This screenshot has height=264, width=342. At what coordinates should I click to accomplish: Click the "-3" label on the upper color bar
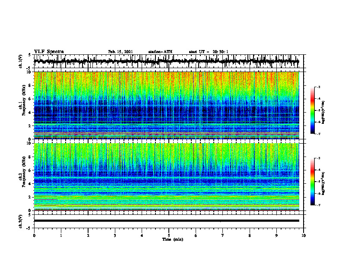point(319,87)
